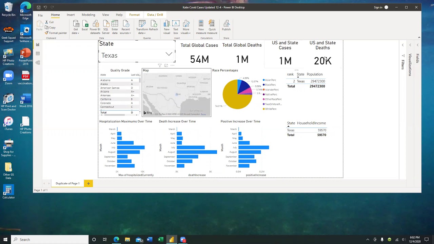Expand the Filters pane
Viewport: 434px width, 244px height.
(x=403, y=45)
